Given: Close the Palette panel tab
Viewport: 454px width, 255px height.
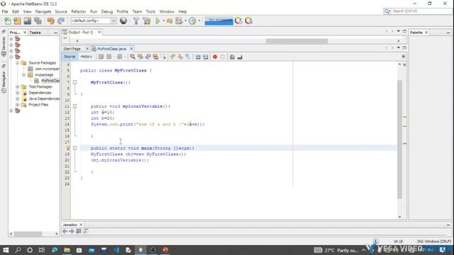Looking at the screenshot, I should point(426,33).
